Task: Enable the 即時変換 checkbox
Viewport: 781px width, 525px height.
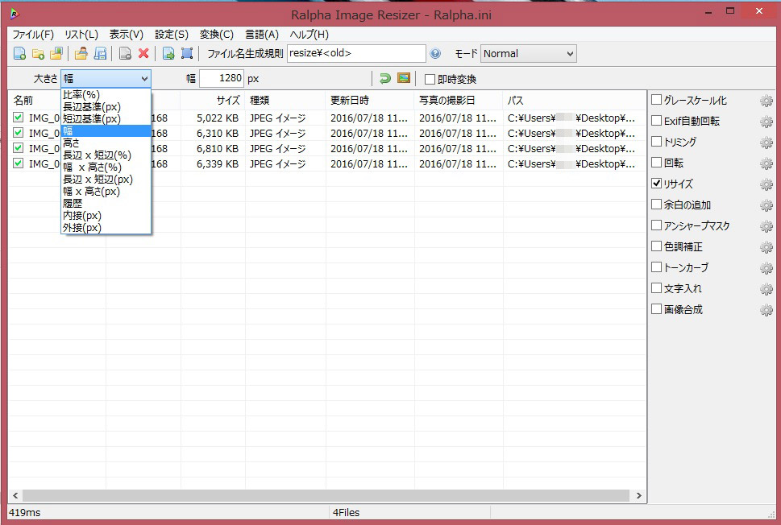Action: tap(430, 79)
